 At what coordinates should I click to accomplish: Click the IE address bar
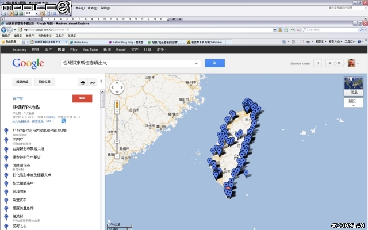(146, 30)
